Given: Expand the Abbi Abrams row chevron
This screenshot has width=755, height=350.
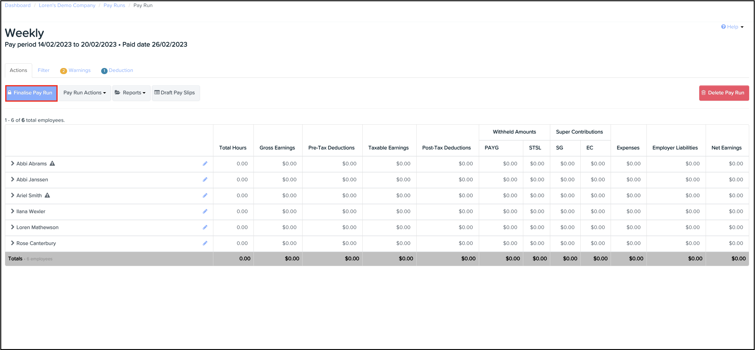Looking at the screenshot, I should tap(13, 164).
